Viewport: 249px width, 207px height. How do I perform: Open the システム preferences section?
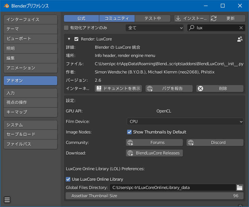30,125
